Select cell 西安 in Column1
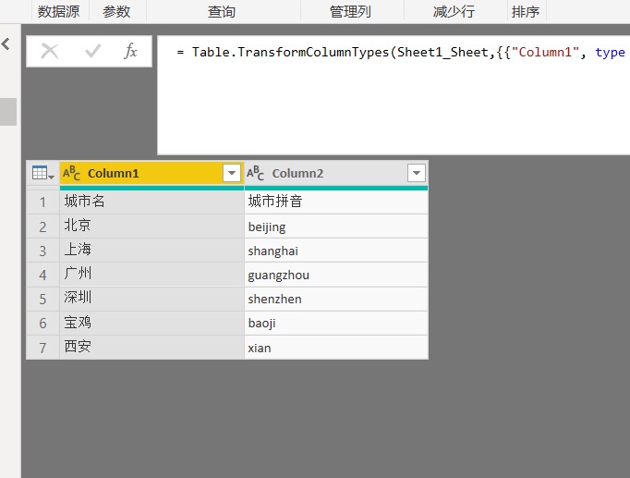The height and width of the screenshot is (478, 630). point(151,348)
